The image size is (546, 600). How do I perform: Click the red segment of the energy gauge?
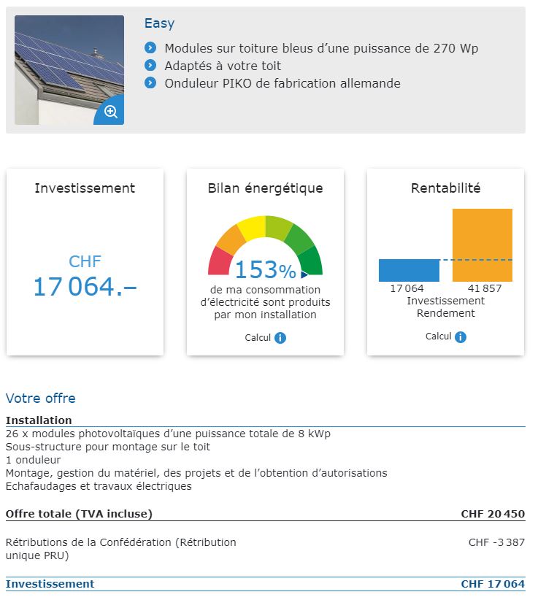[x=218, y=260]
